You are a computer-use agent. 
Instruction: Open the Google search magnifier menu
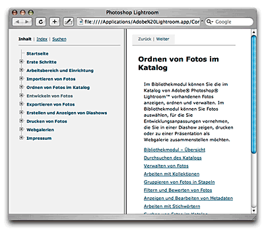pyautogui.click(x=210, y=22)
